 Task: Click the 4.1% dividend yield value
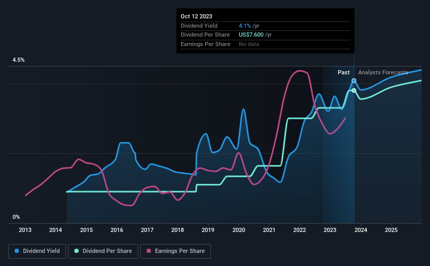coord(245,26)
